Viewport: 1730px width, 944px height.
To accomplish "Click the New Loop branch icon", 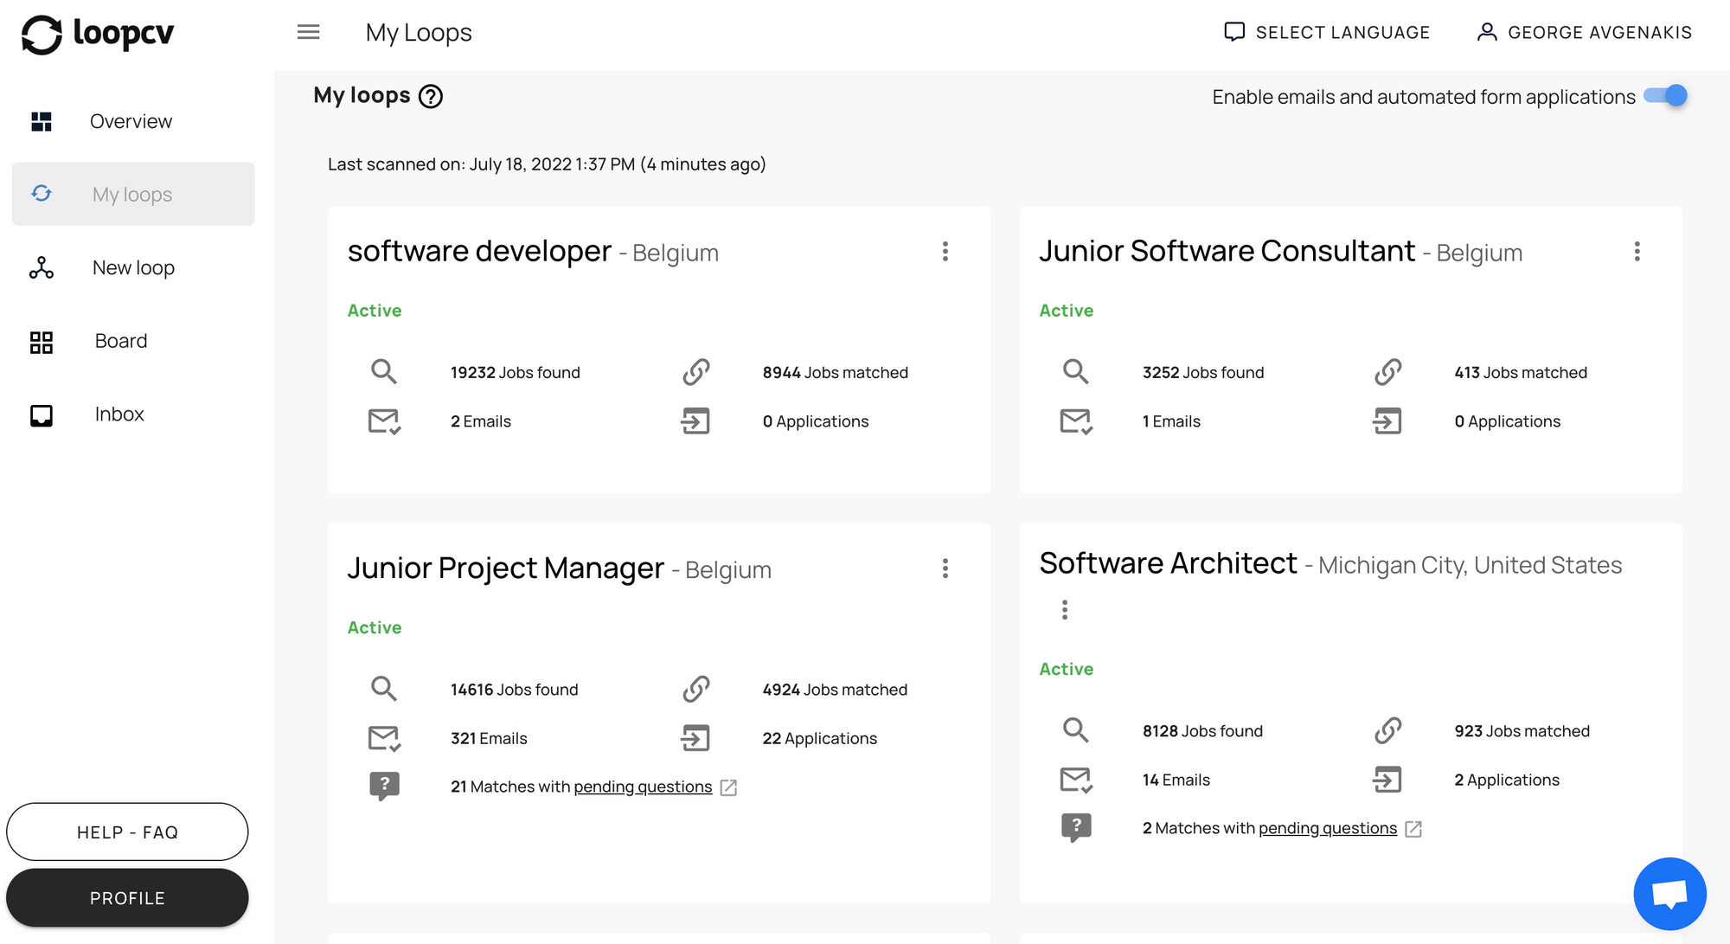I will coord(41,267).
